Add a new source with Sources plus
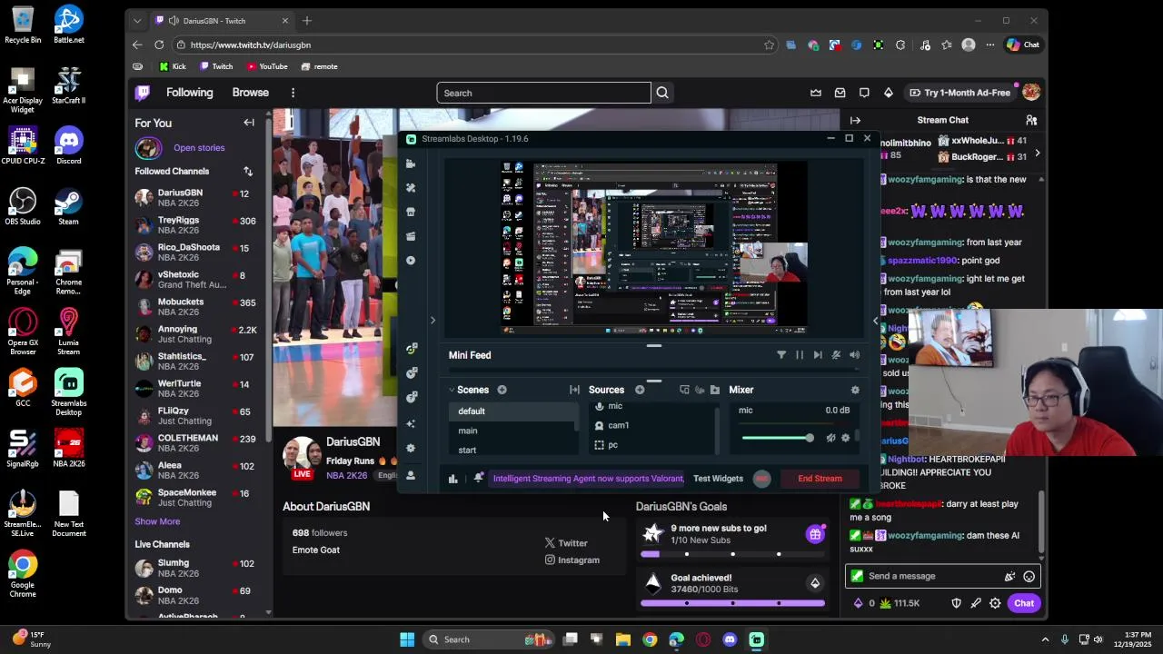The width and height of the screenshot is (1163, 654). coord(640,390)
